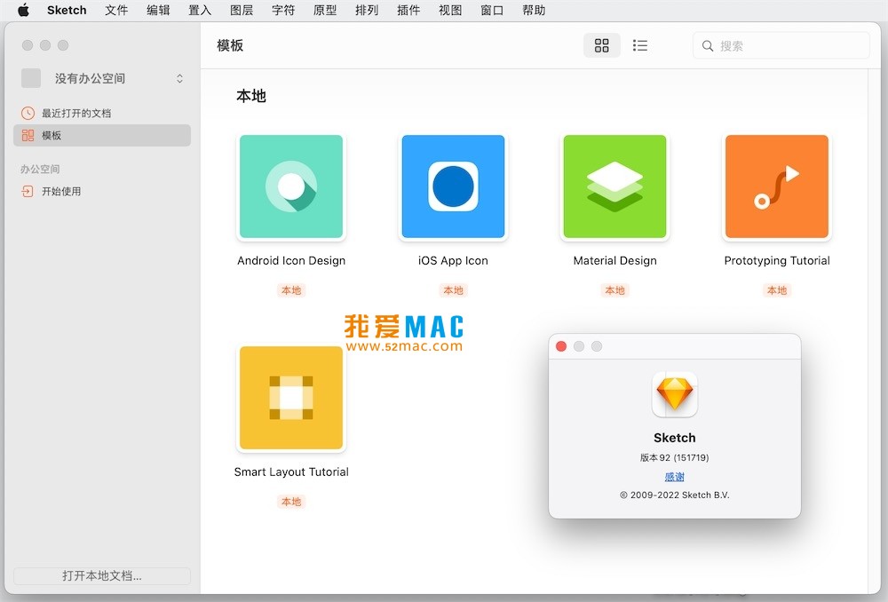Screen dimensions: 888x602
Task: Open the Sketch application menu
Action: [66, 11]
